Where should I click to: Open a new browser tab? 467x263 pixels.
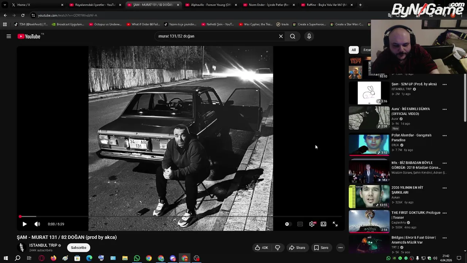(360, 5)
